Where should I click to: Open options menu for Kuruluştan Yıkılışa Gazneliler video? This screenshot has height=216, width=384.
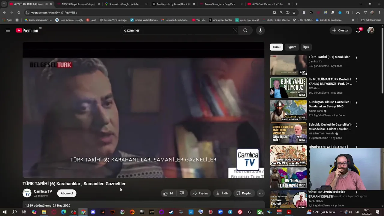(x=357, y=103)
